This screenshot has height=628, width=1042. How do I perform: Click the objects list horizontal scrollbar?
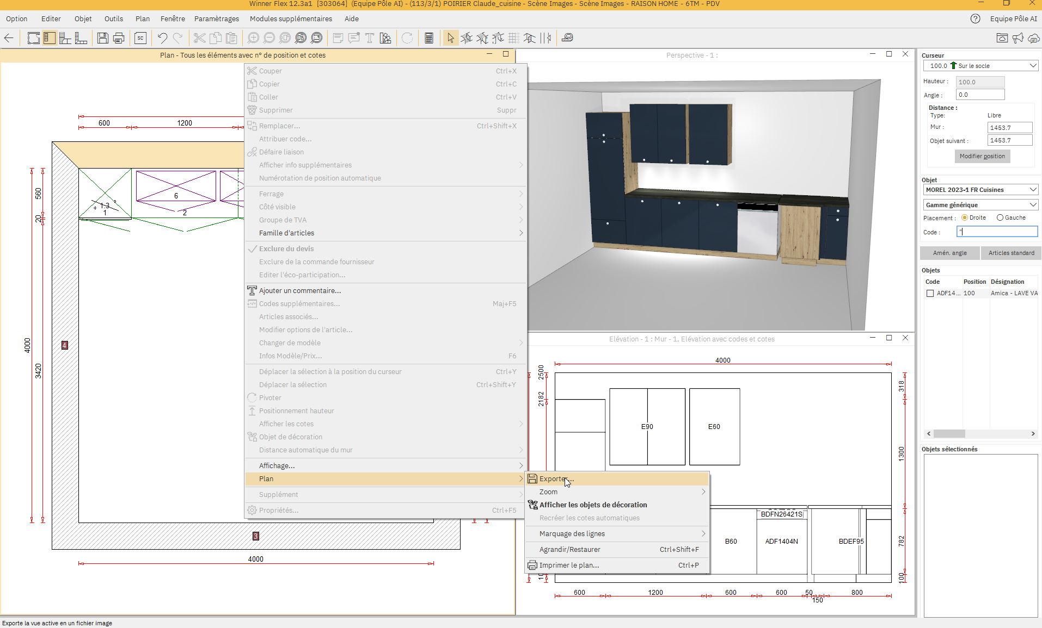(x=949, y=434)
